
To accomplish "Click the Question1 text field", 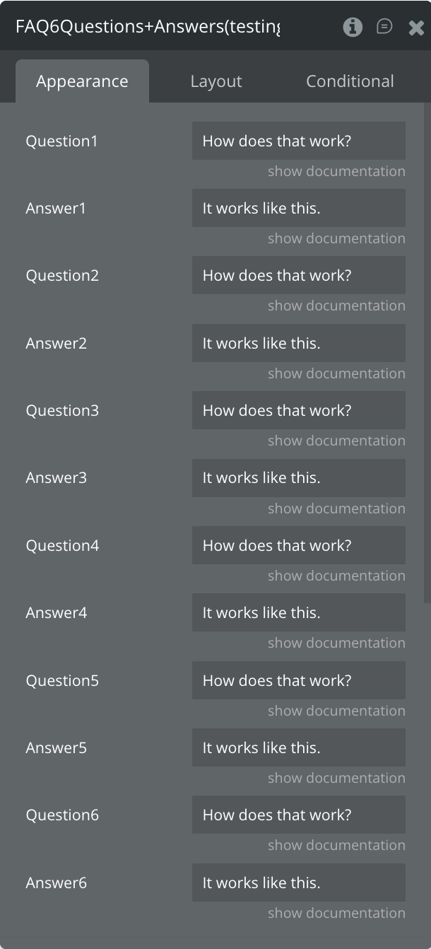I will pyautogui.click(x=298, y=141).
